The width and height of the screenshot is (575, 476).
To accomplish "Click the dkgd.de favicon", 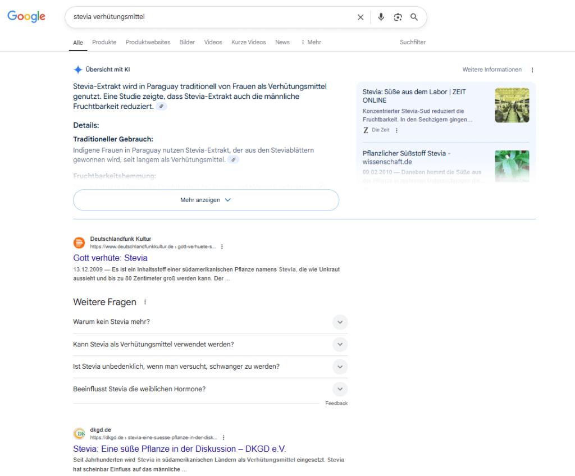I will [79, 433].
